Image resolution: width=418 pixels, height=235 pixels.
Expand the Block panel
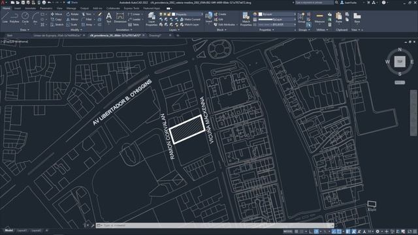click(221, 30)
